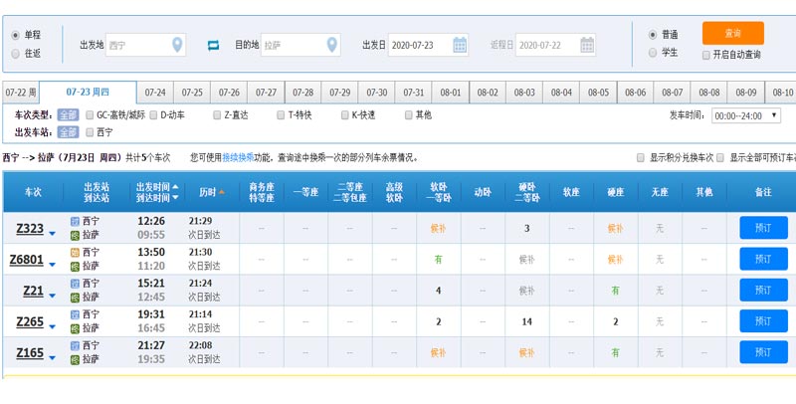Book train Z21 with its 预订 button
The width and height of the screenshot is (796, 404).
pyautogui.click(x=763, y=290)
